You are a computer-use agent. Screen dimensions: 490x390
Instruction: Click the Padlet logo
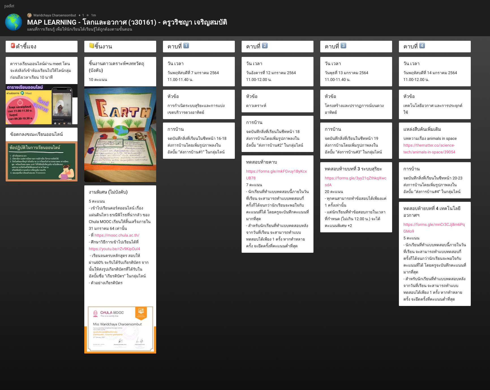click(x=9, y=6)
